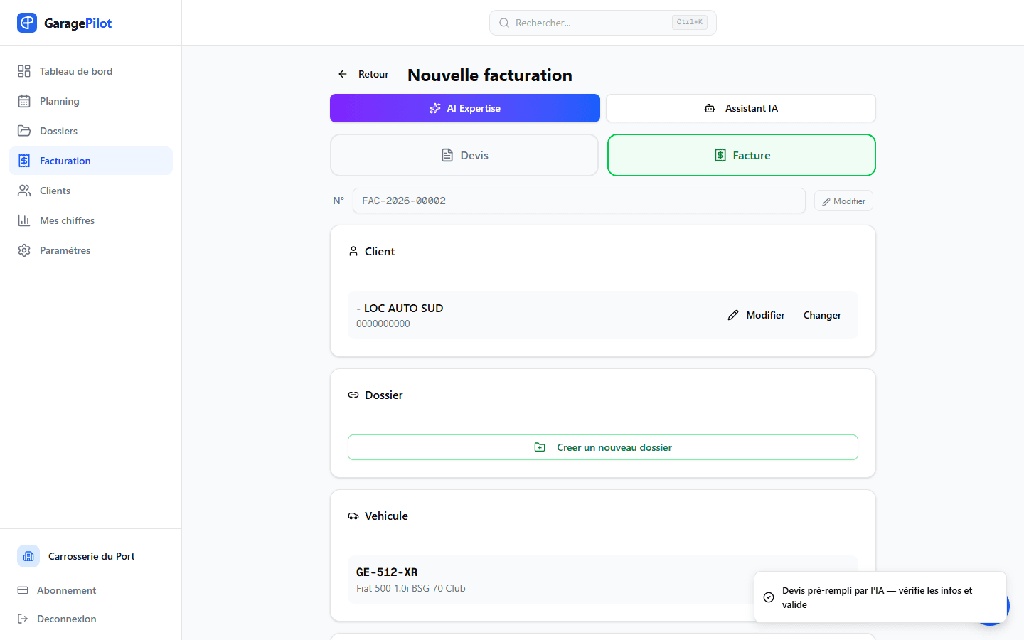Click the Ctrl+K shortcut badge
Screen dimensions: 1024x640
[689, 22]
